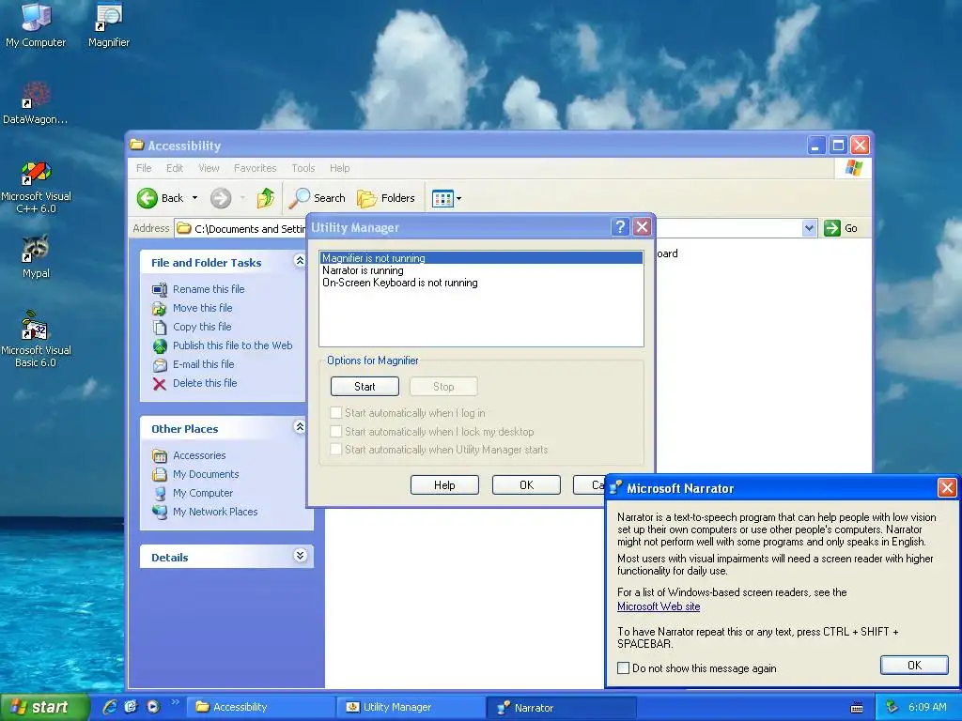The height and width of the screenshot is (721, 962).
Task: Select 'Magnifier is not running' list row
Action: [x=481, y=258]
